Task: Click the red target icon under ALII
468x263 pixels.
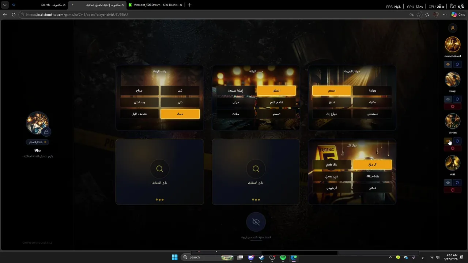Action: point(453,190)
